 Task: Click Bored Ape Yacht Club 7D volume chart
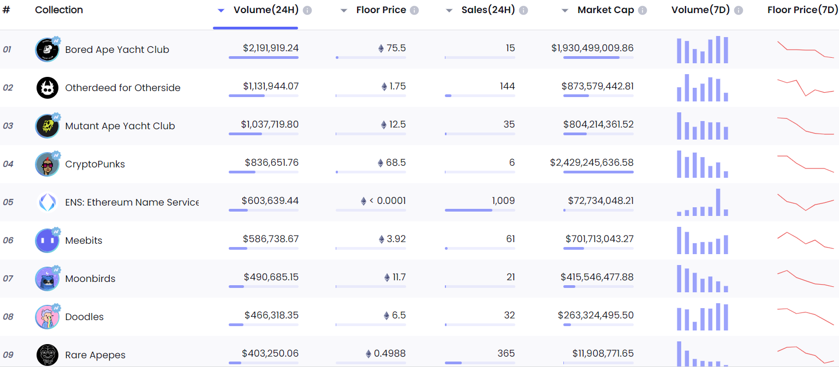pos(703,50)
